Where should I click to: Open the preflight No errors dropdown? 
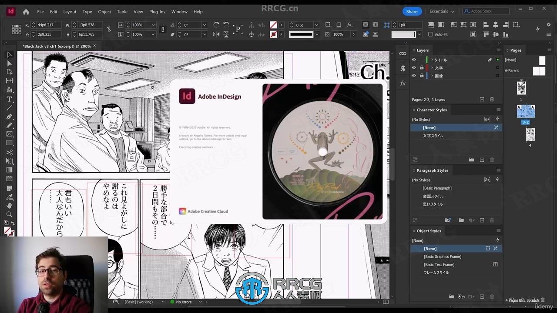click(201, 302)
